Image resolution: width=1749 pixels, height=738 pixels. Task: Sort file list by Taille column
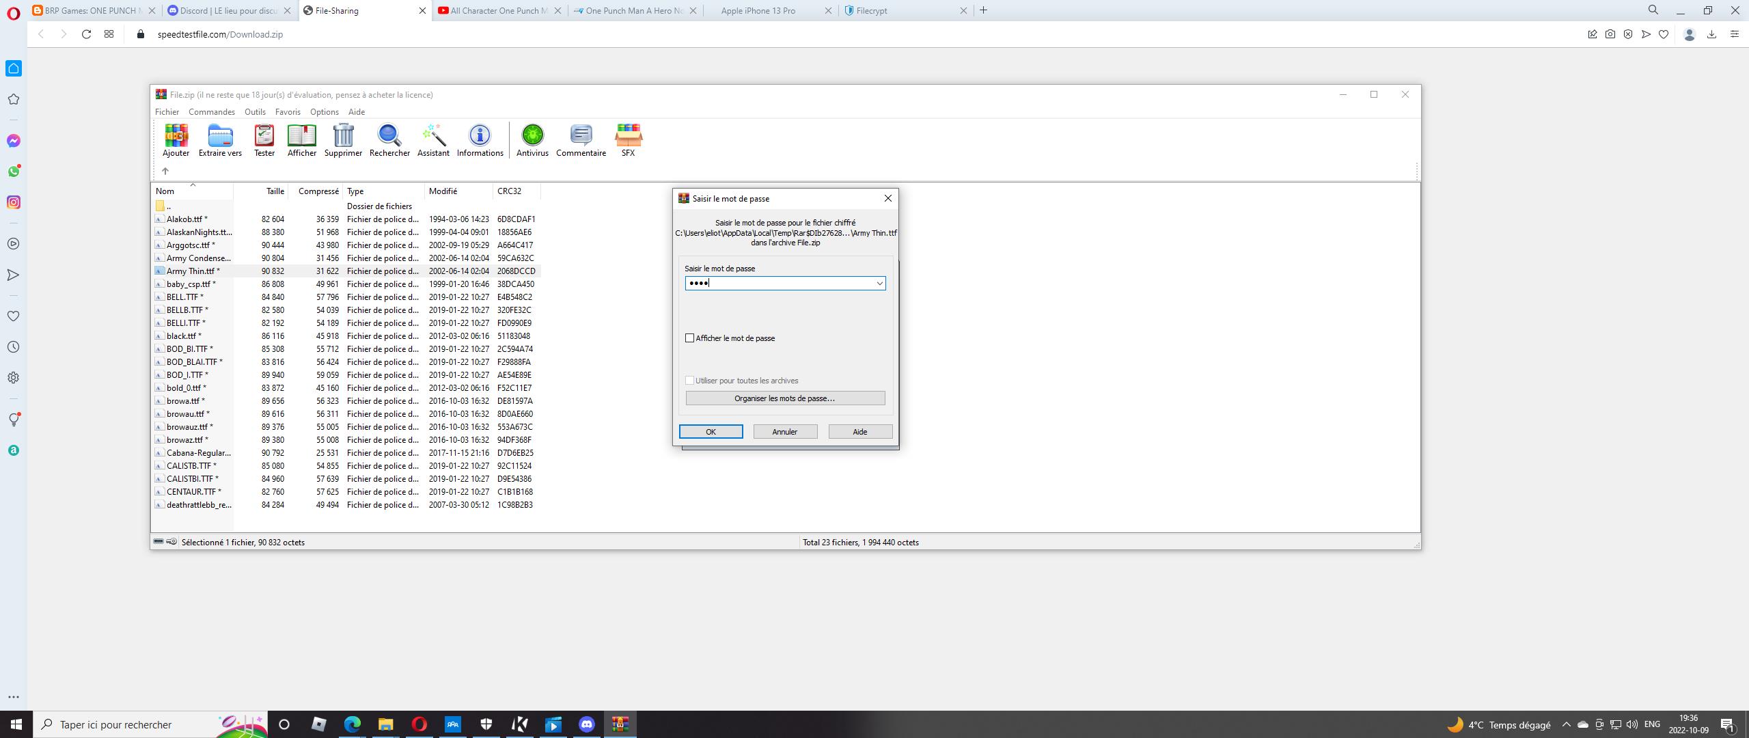275,191
